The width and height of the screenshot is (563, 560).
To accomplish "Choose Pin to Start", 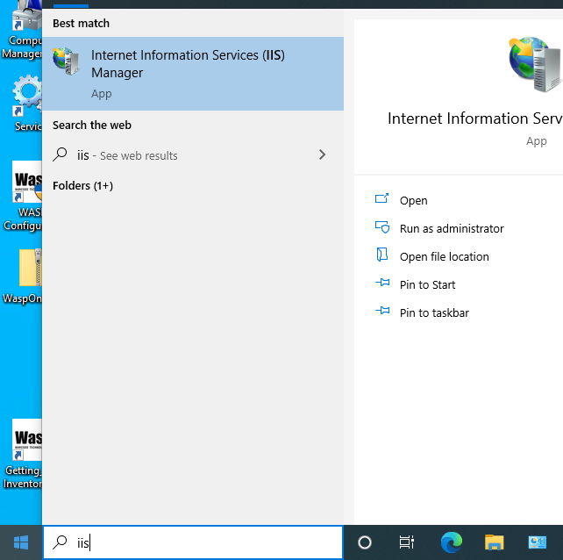I will [427, 284].
